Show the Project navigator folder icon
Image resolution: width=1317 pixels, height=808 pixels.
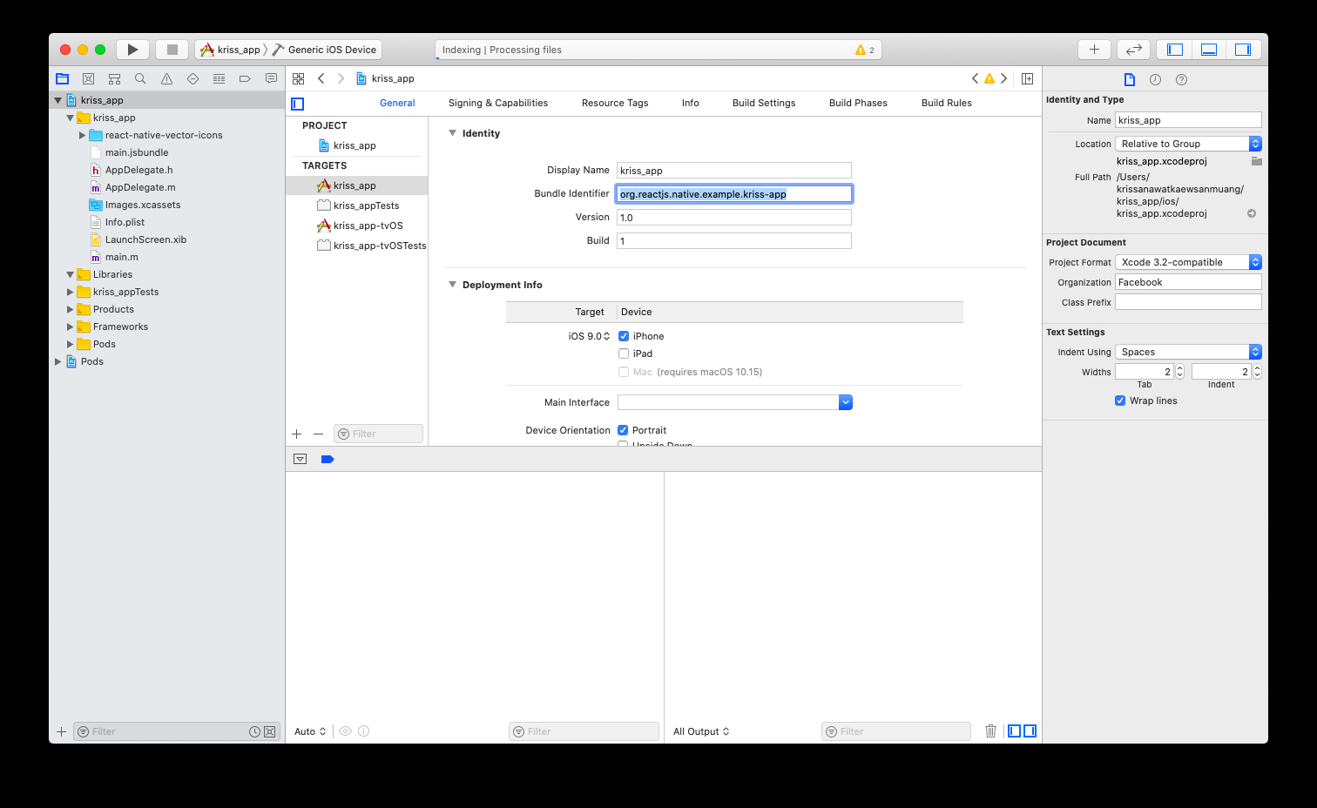pos(62,78)
